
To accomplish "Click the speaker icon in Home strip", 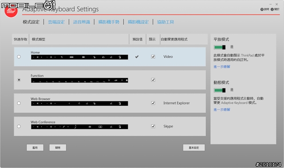I will pyautogui.click(x=37, y=57).
